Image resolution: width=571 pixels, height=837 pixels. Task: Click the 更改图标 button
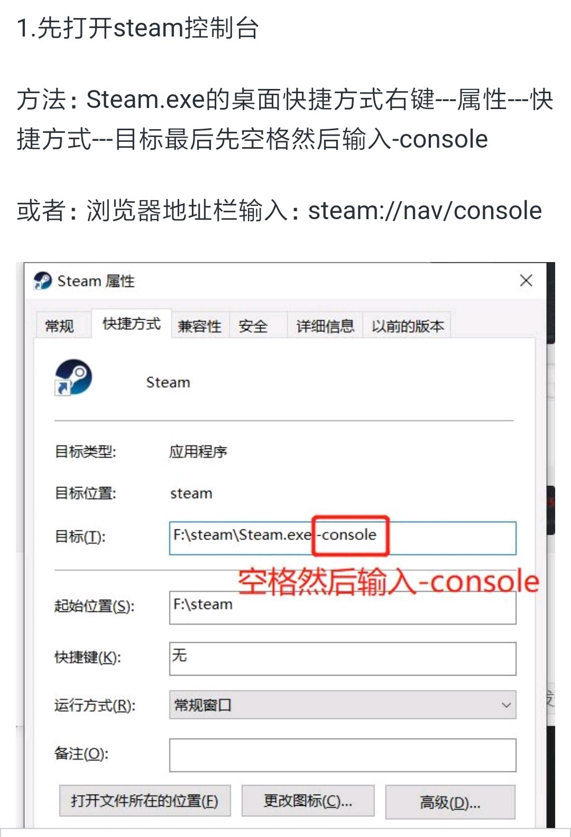click(308, 801)
